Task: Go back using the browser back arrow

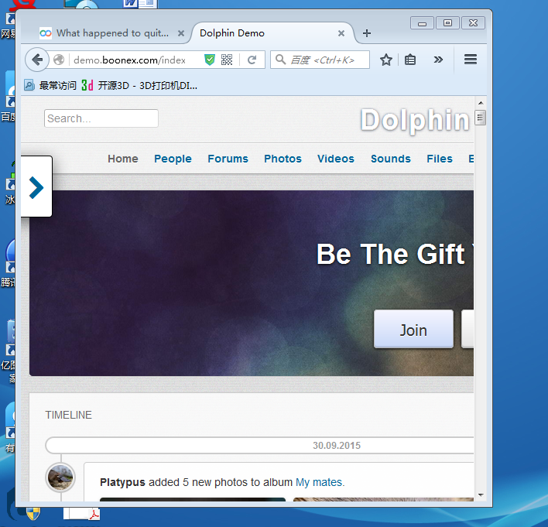Action: click(37, 60)
